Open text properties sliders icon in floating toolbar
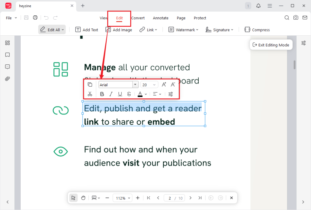311x210 pixels. (x=171, y=94)
